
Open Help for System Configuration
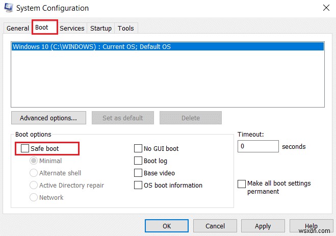pos(311,226)
